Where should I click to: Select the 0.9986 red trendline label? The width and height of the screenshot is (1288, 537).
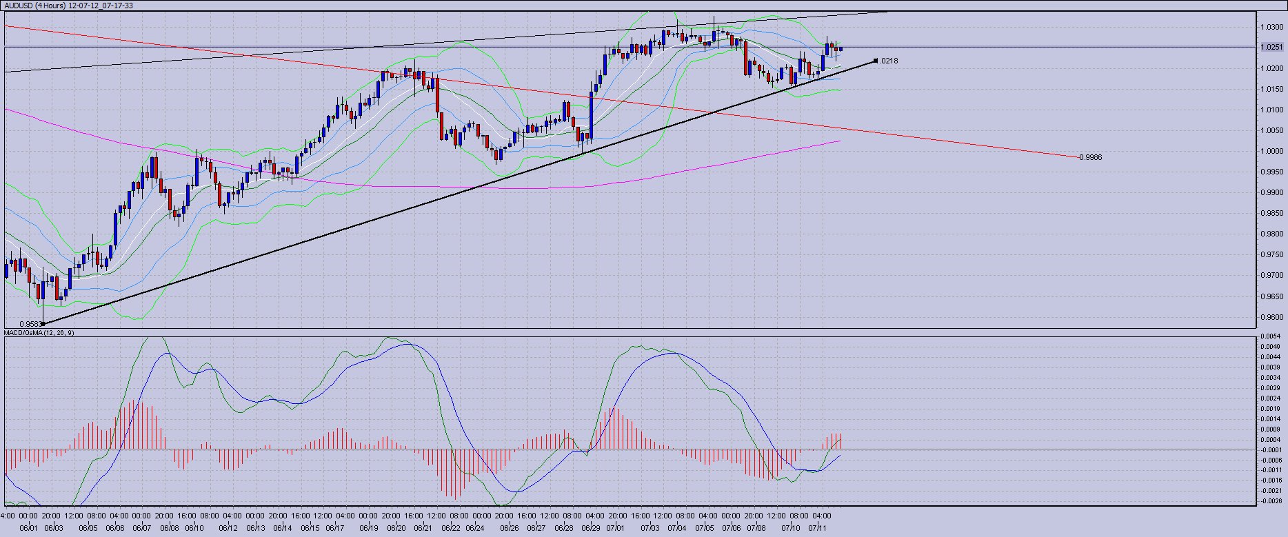(x=1091, y=157)
